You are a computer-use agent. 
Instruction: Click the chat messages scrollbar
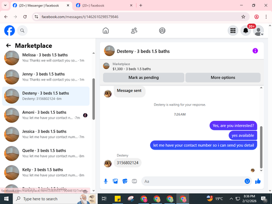coord(261,147)
